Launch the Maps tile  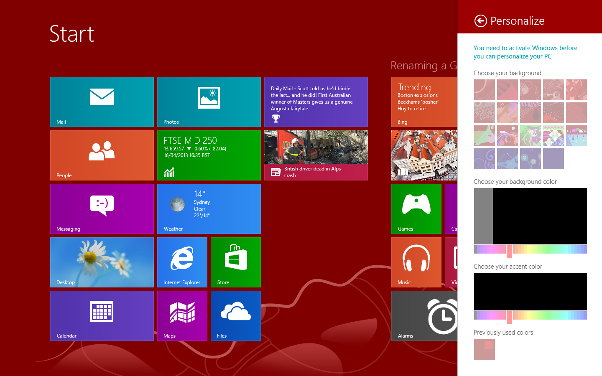(x=182, y=316)
